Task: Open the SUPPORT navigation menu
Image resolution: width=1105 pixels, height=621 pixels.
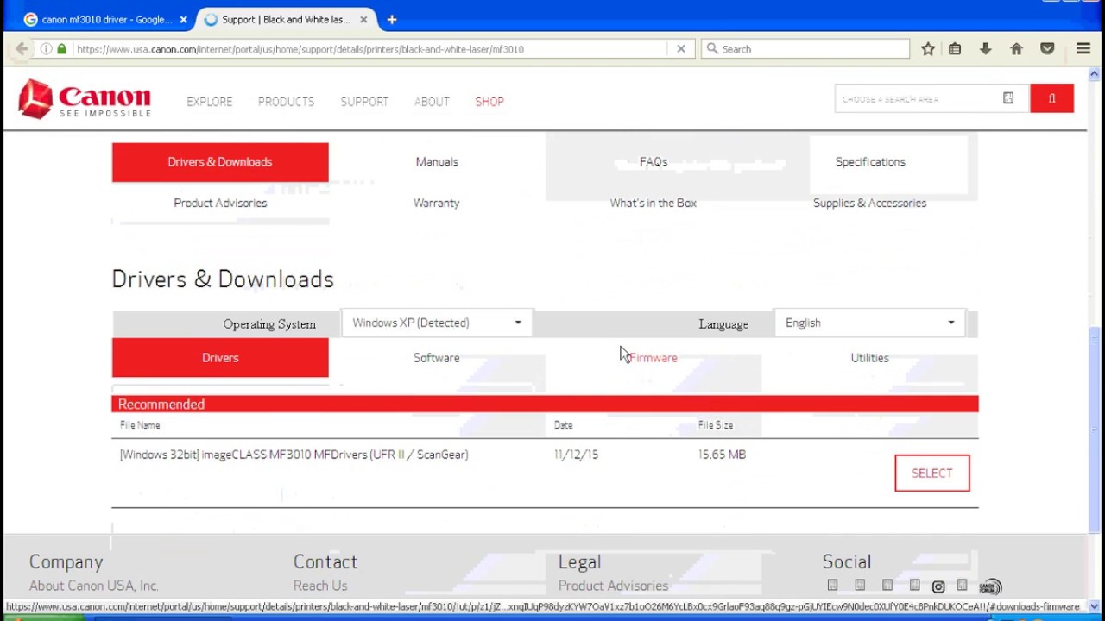Action: [x=364, y=102]
